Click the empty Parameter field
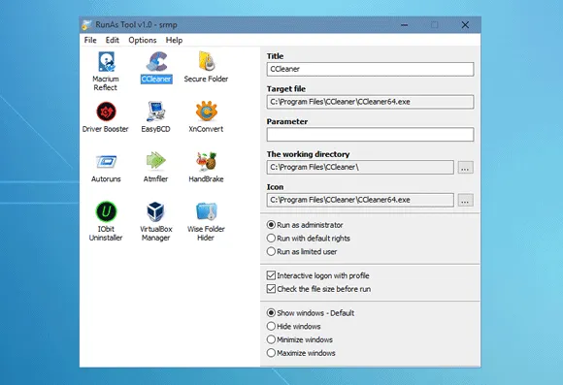The image size is (563, 385). pos(370,135)
